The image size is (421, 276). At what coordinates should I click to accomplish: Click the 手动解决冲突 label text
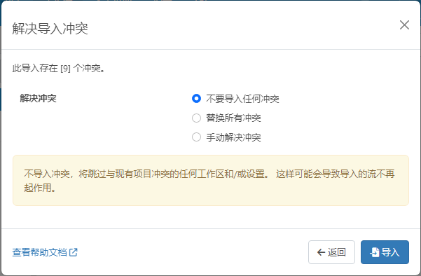[x=233, y=137]
